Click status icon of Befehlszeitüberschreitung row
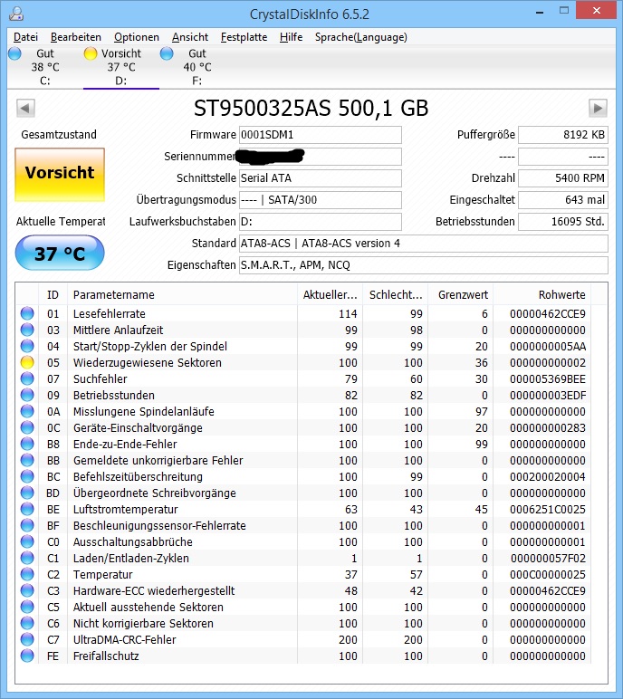Viewport: 623px width, 699px height. 27,476
